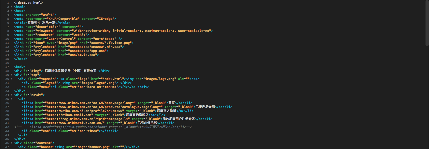Fold the div class="topmain" block on line 20
The image size is (429, 149).
[x=12, y=79]
